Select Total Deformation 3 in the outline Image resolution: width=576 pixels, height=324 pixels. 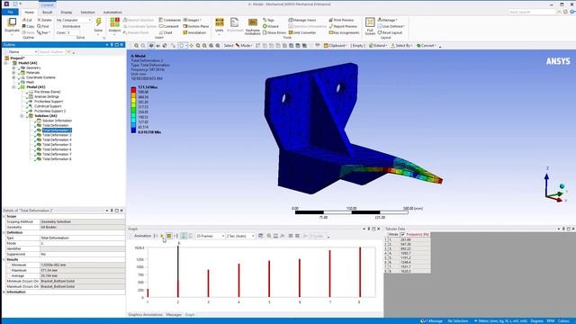(57, 135)
